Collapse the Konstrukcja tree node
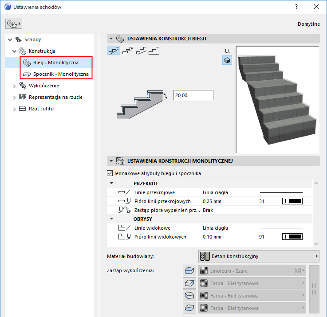The width and height of the screenshot is (327, 317). 14,51
